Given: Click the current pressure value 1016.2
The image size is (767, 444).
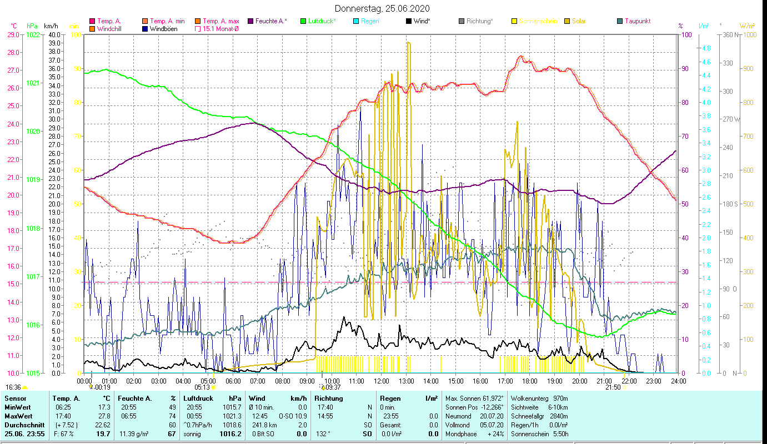Looking at the screenshot, I should 230,433.
